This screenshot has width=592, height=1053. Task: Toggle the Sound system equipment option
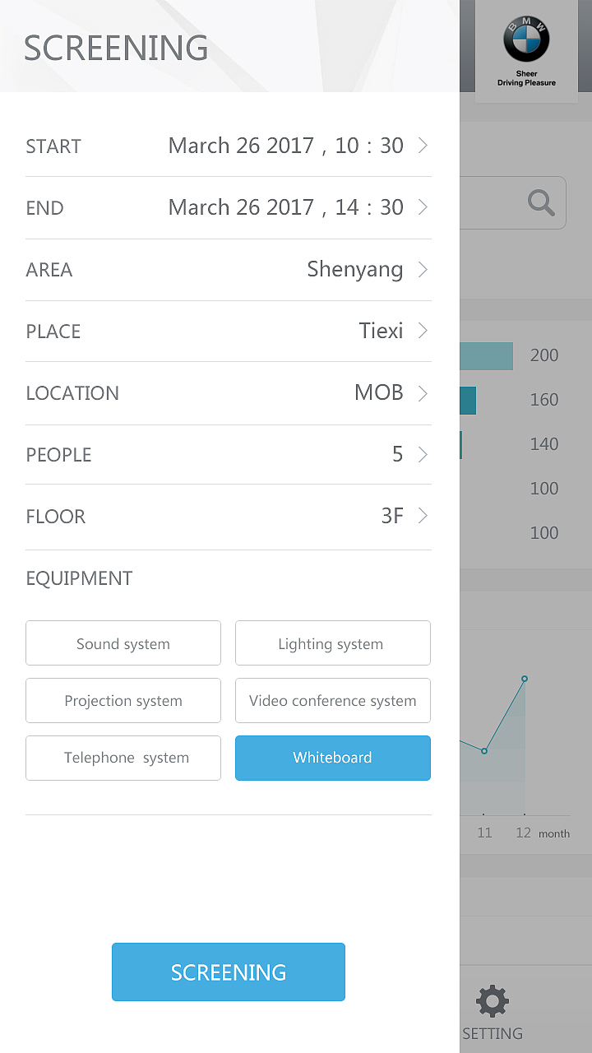click(123, 643)
